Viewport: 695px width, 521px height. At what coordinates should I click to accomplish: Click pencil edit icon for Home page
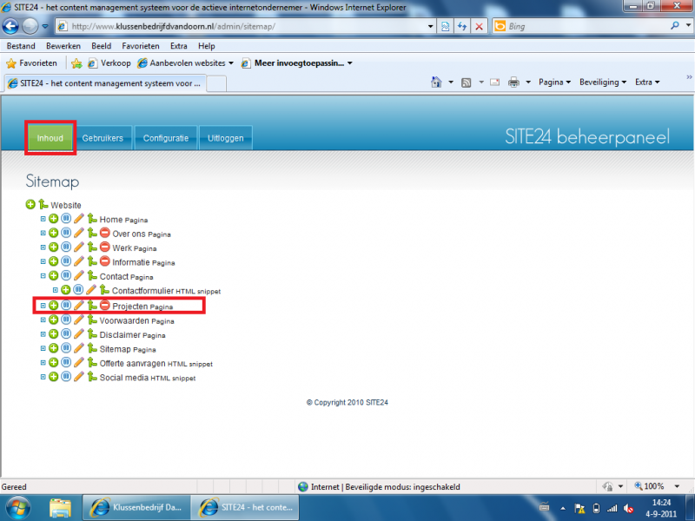78,220
